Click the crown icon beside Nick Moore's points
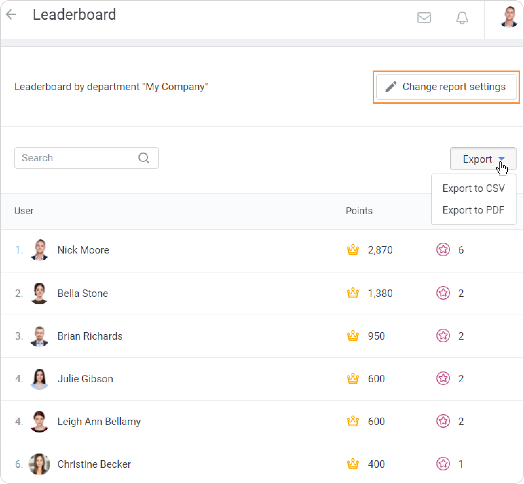The width and height of the screenshot is (524, 484). click(x=353, y=250)
